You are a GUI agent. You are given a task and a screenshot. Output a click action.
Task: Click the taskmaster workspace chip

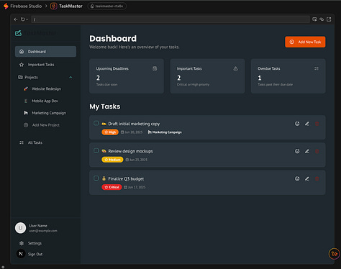pos(107,6)
